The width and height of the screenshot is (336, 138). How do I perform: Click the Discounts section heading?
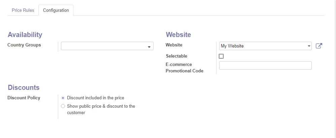click(x=24, y=88)
